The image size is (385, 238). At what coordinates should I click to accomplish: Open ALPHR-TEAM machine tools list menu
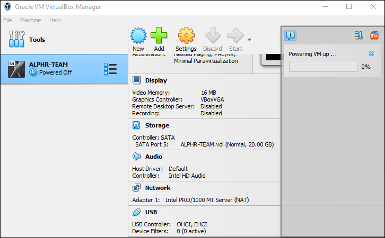110,69
